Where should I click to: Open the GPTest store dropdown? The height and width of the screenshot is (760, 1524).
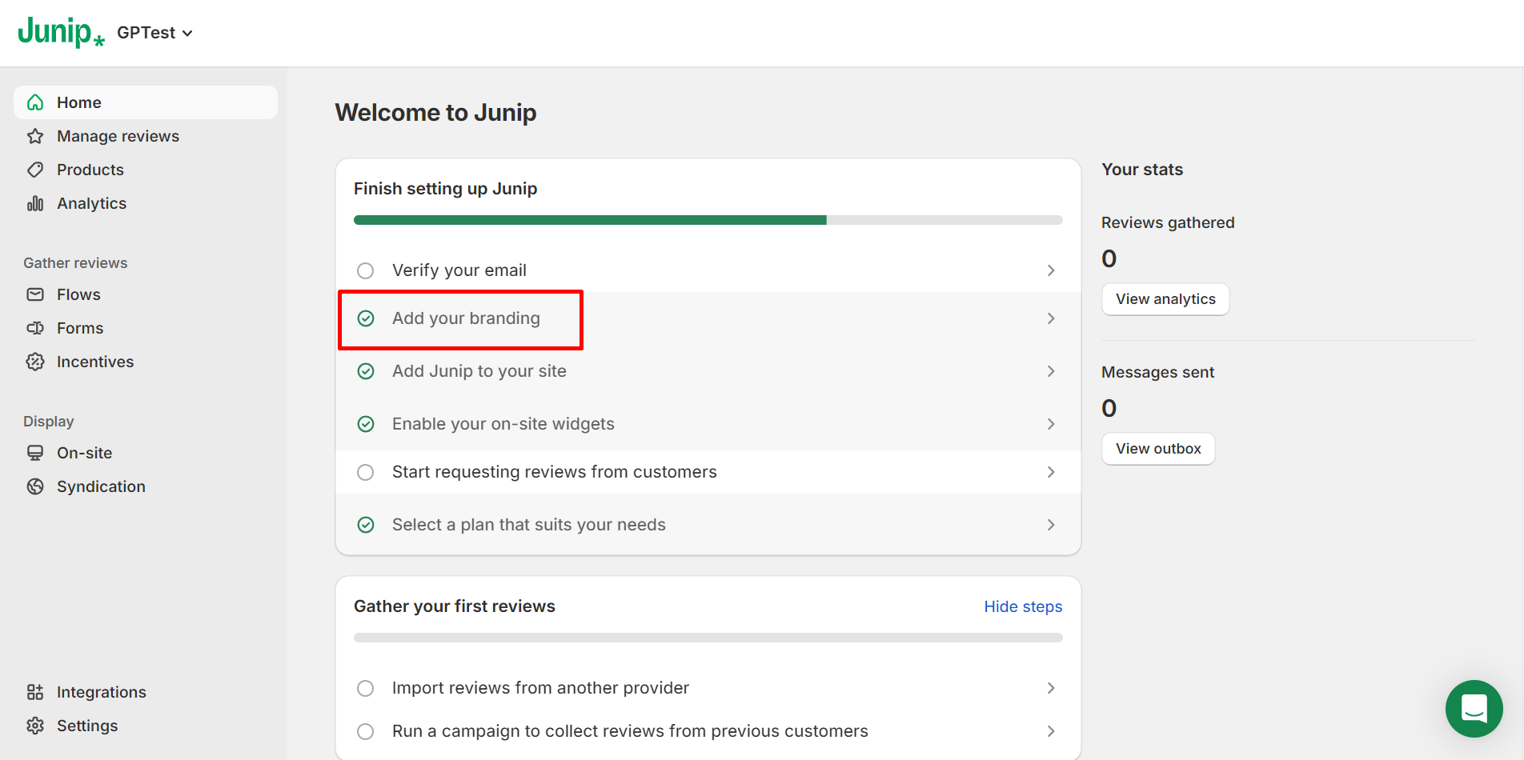point(155,33)
